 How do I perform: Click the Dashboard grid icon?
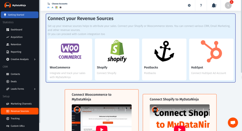pyautogui.click(x=8, y=29)
